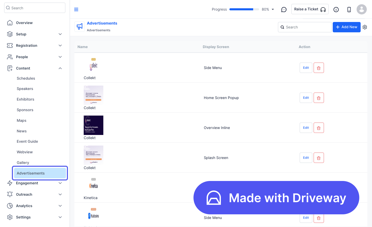The height and width of the screenshot is (227, 372).
Task: Click the Setup layers icon
Action: tap(10, 34)
